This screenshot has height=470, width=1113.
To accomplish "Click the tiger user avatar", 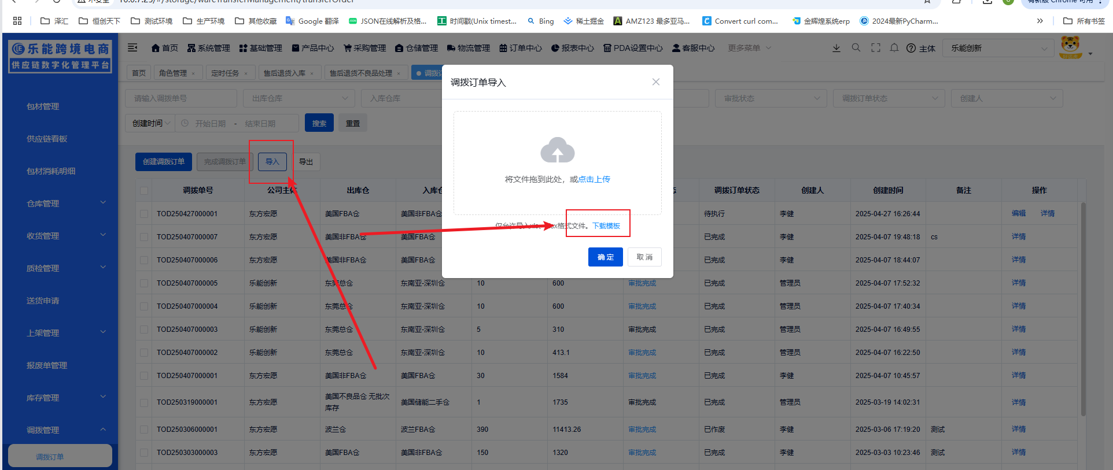I will 1070,47.
